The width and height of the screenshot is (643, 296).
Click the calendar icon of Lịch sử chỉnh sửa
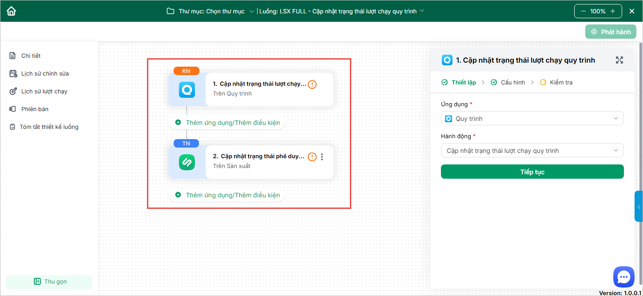pyautogui.click(x=13, y=73)
